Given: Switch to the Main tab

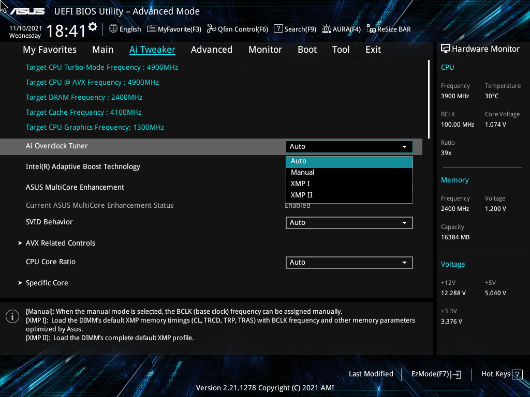Looking at the screenshot, I should point(103,50).
